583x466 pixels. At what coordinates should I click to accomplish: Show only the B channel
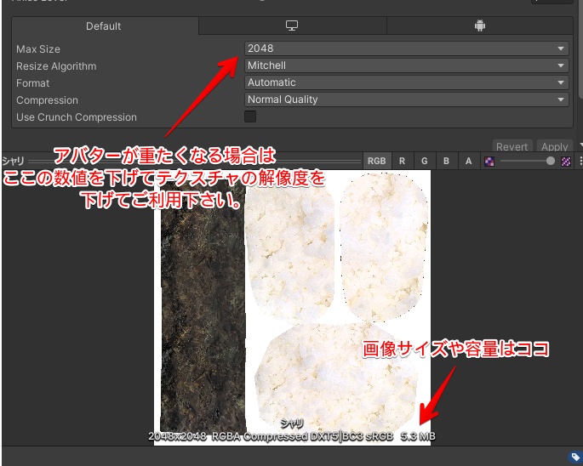[x=446, y=161]
